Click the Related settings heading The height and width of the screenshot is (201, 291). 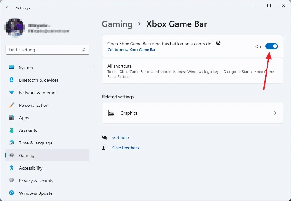[x=118, y=97]
